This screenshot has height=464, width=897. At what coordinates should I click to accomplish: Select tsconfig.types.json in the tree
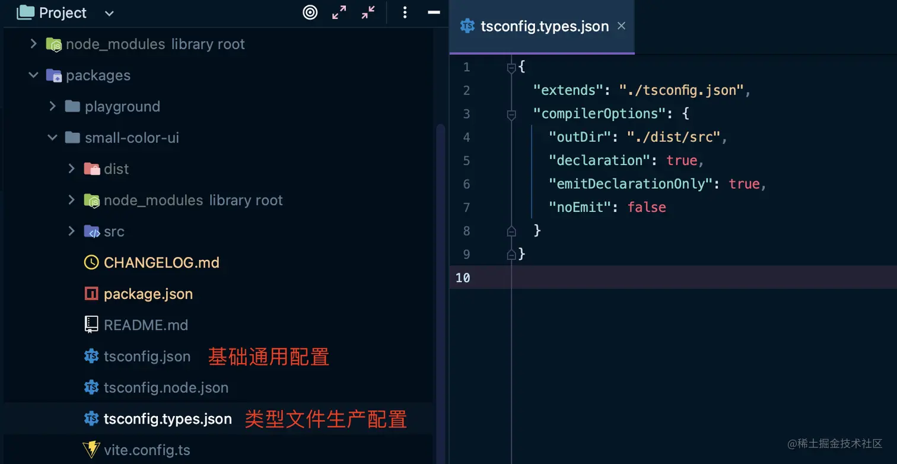coord(168,419)
